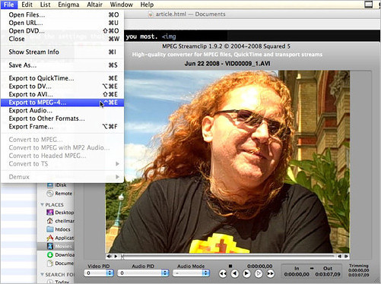The width and height of the screenshot is (381, 284).
Task: Select Show Stream Info
Action: click(62, 52)
